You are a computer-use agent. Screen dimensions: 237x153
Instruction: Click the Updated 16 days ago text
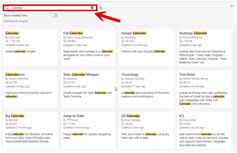tap(17, 86)
